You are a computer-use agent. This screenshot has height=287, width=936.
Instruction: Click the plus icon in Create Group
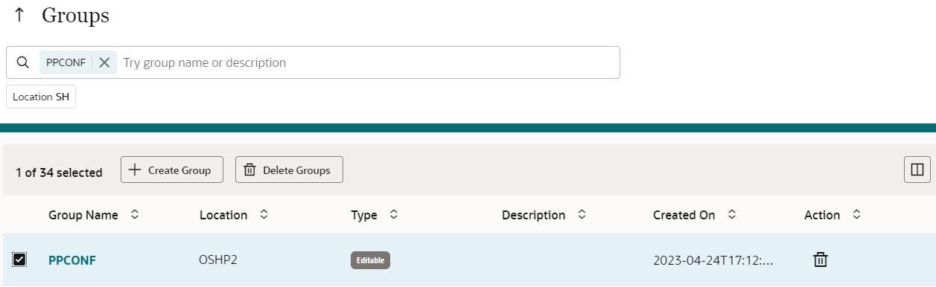click(x=135, y=170)
